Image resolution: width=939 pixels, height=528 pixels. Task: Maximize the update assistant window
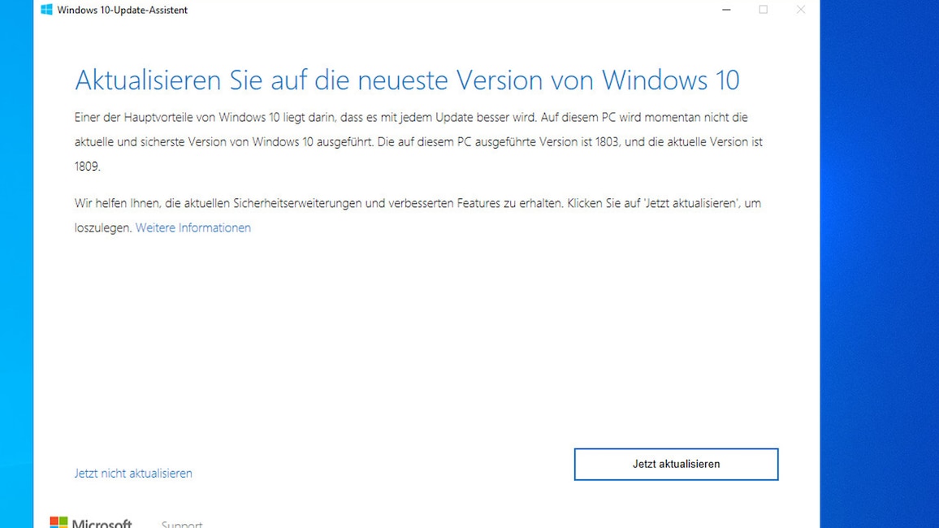point(763,10)
